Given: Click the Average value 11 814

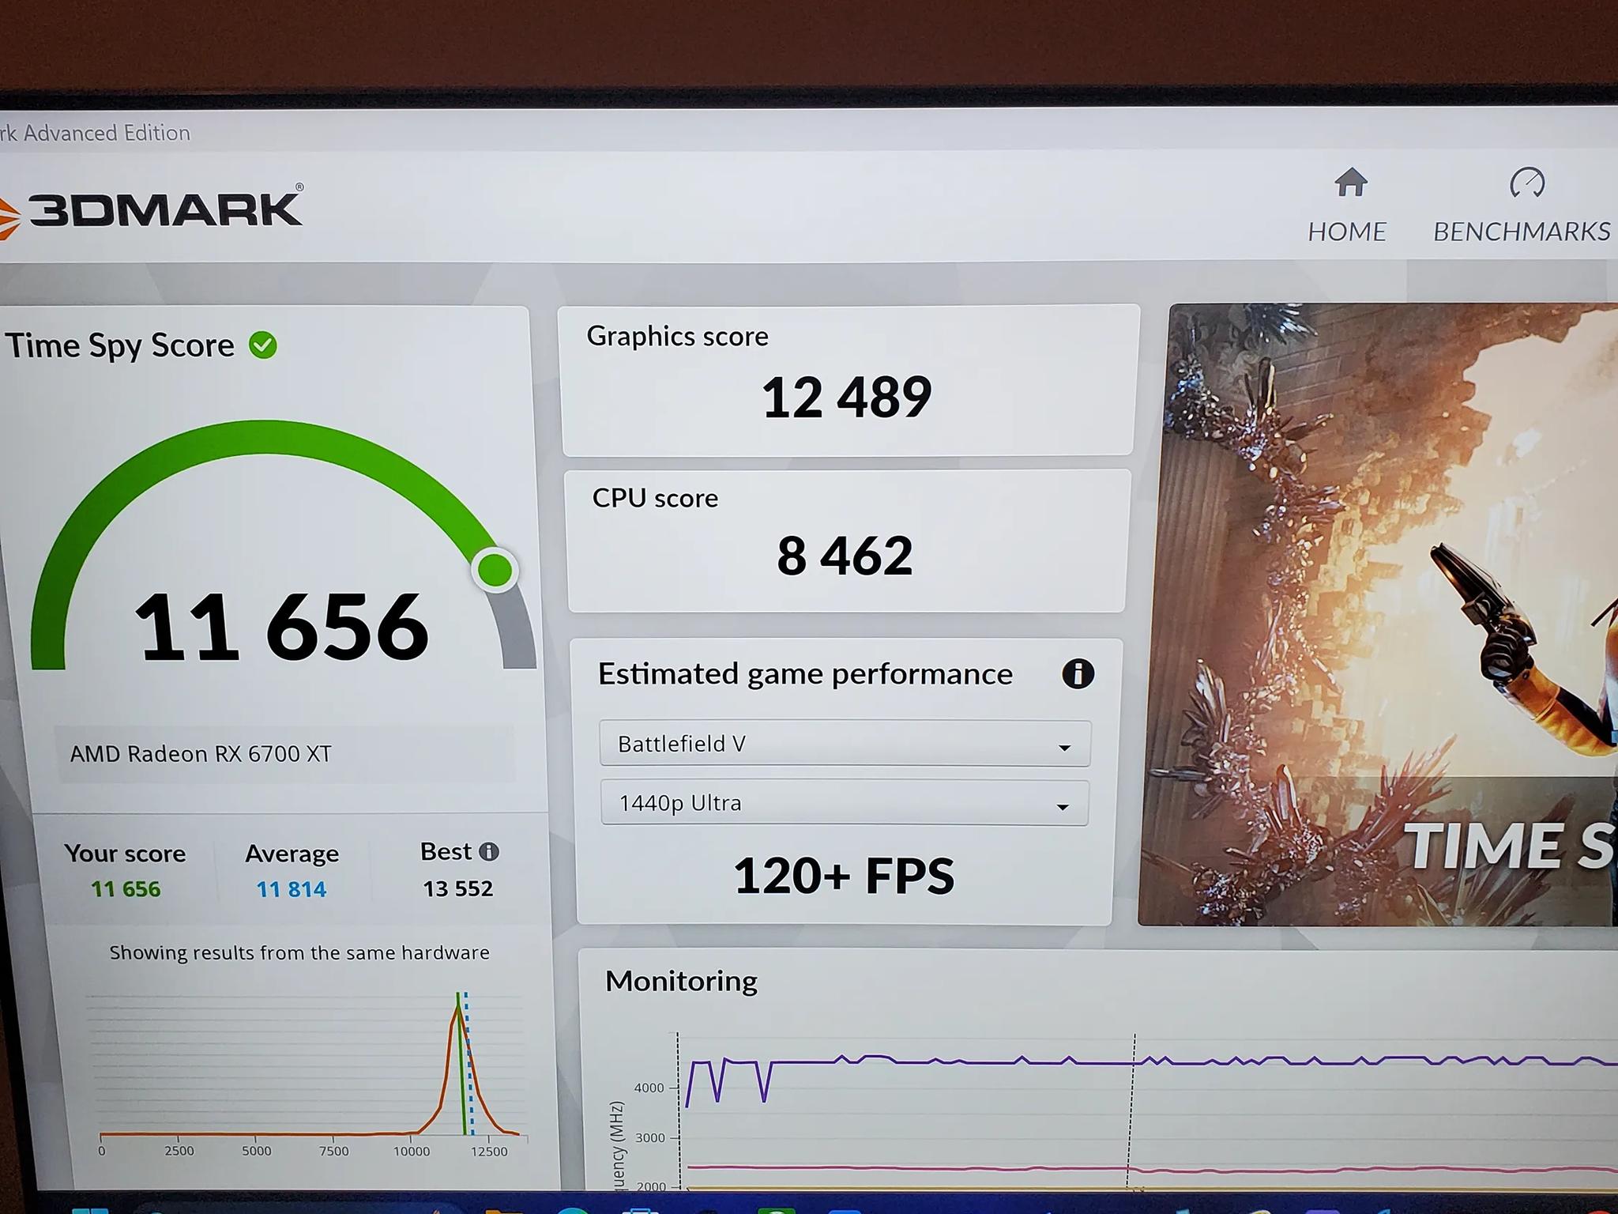Looking at the screenshot, I should point(292,890).
